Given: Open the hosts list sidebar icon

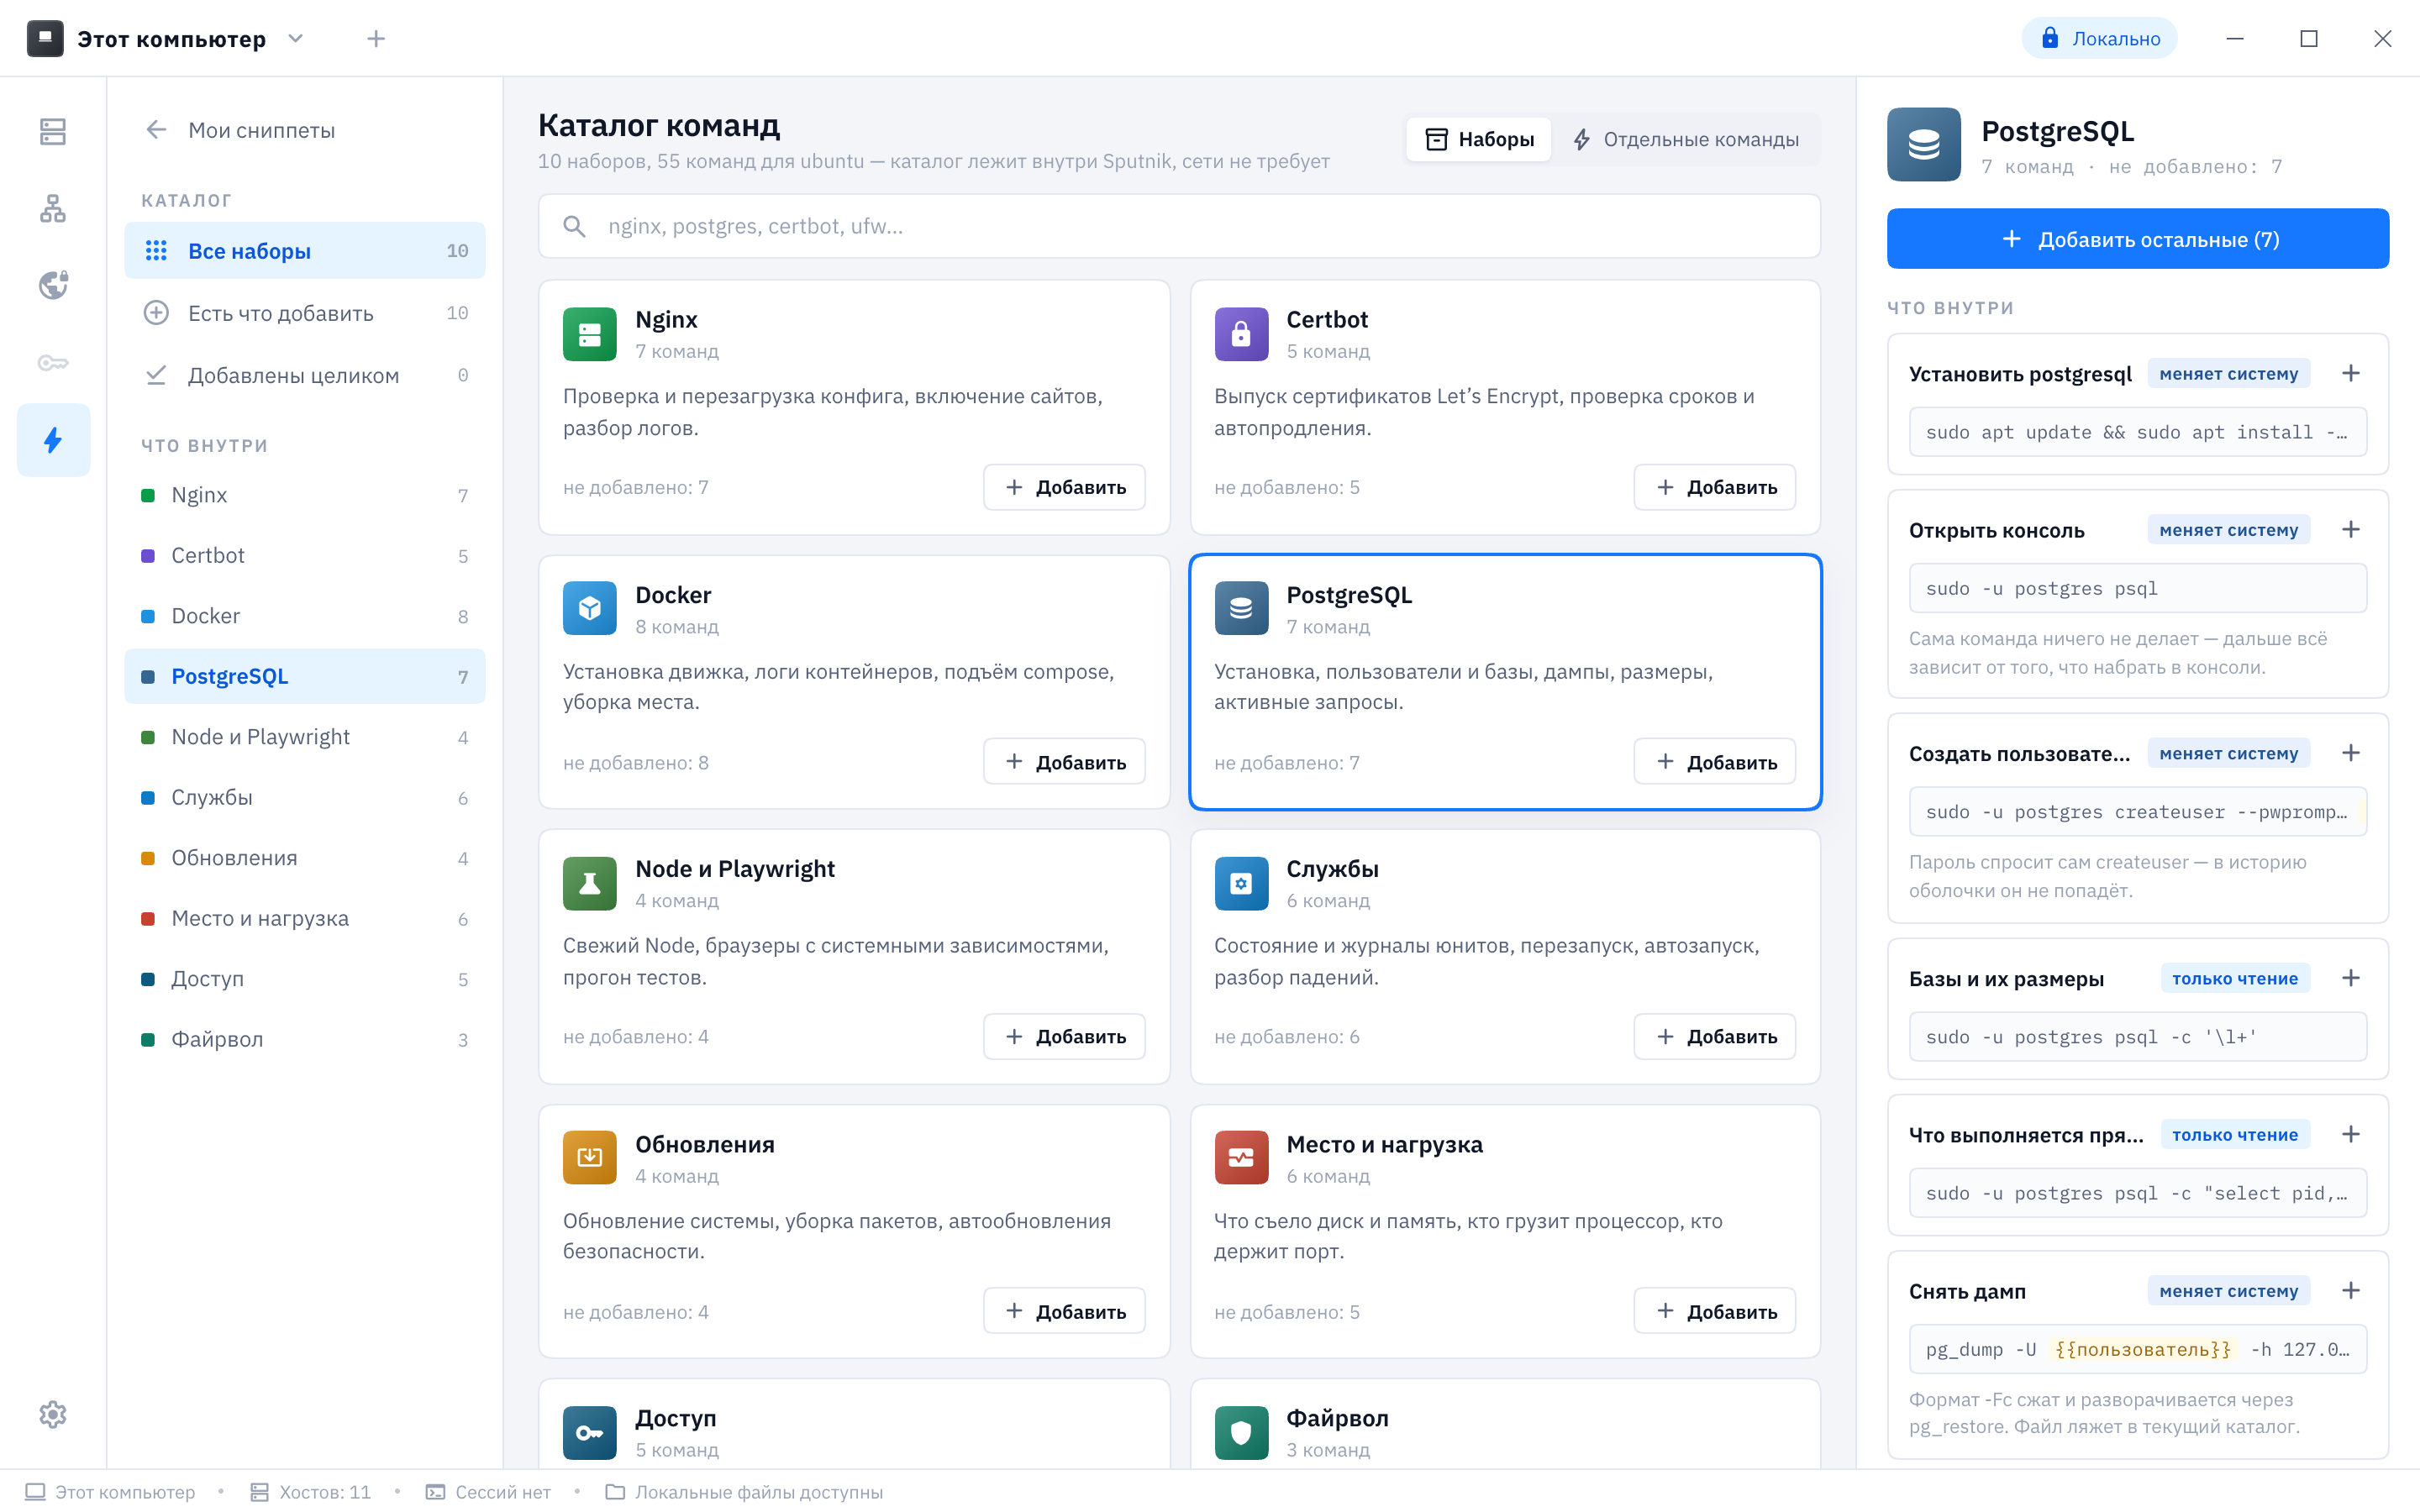Looking at the screenshot, I should [x=53, y=131].
